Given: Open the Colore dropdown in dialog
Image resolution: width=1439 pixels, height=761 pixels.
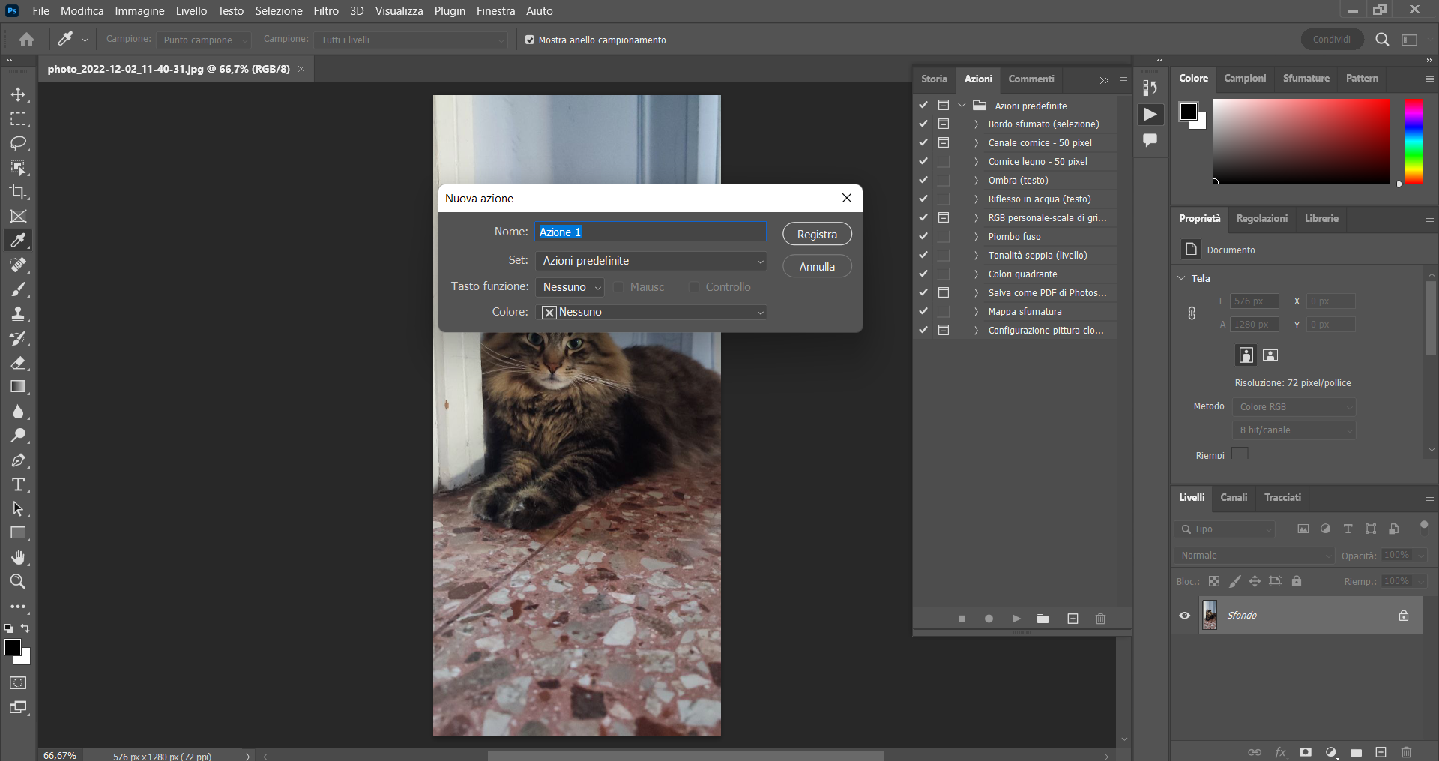Looking at the screenshot, I should 652,312.
